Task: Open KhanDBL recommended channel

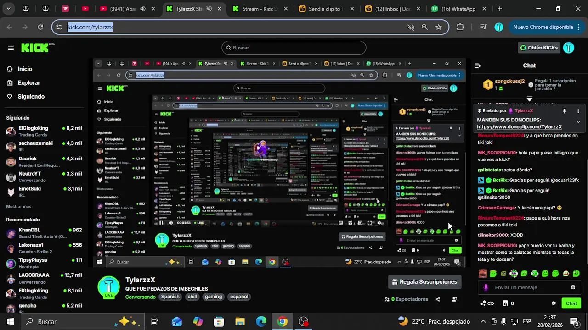Action: pos(44,233)
